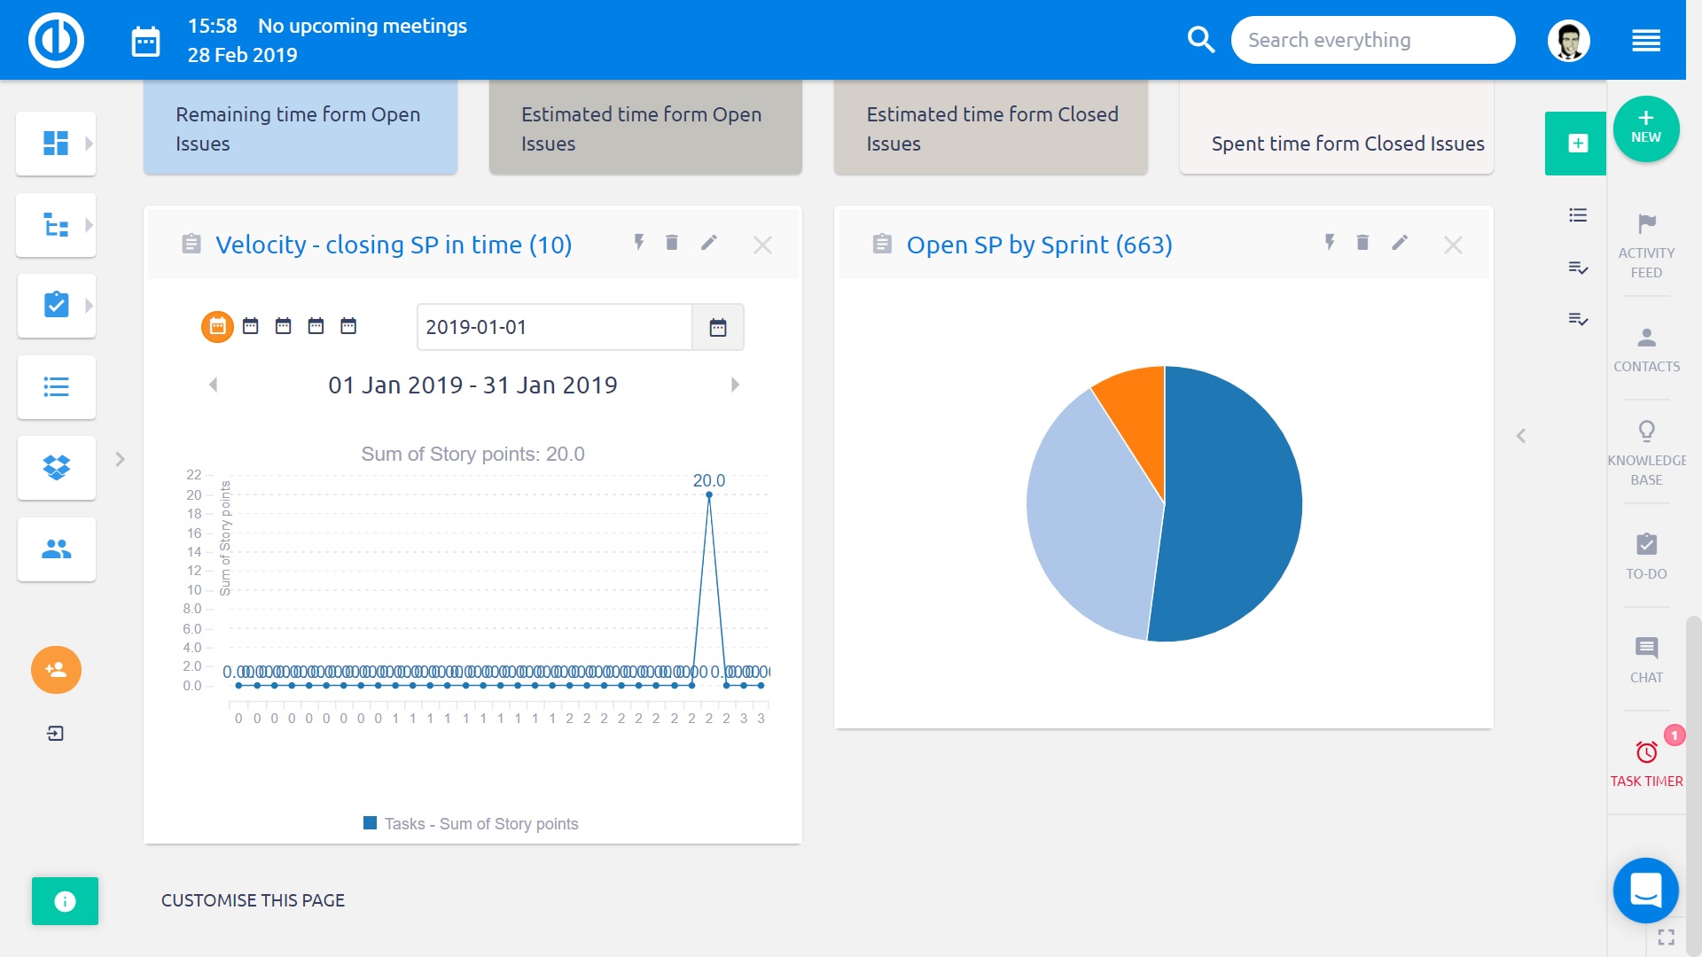Select the last calendar period option
This screenshot has width=1702, height=957.
(x=348, y=327)
